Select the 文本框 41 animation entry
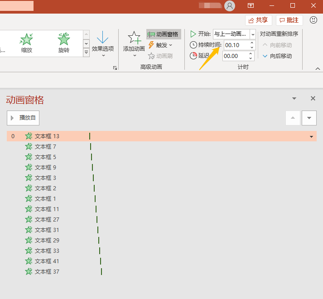323x299 pixels. tap(162, 261)
